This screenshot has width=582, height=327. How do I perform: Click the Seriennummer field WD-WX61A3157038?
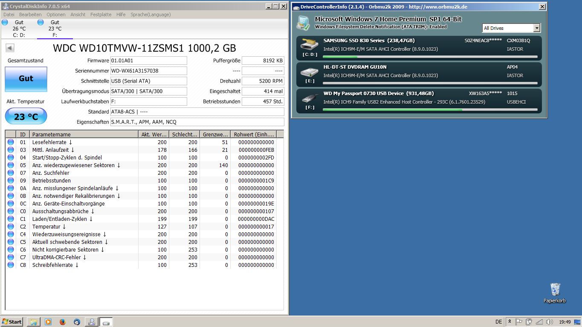(148, 71)
